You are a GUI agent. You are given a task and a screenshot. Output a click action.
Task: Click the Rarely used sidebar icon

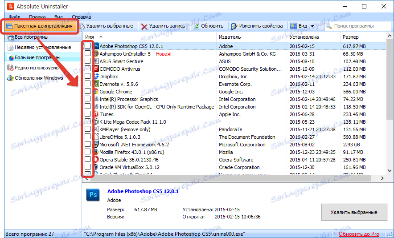pos(10,68)
